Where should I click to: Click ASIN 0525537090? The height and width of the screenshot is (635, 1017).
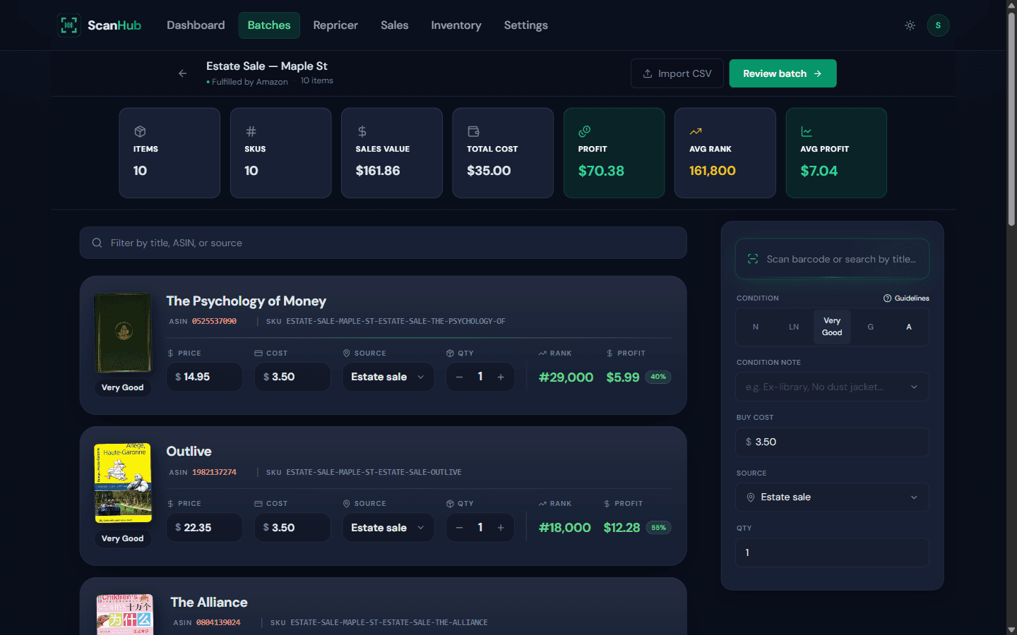[214, 321]
